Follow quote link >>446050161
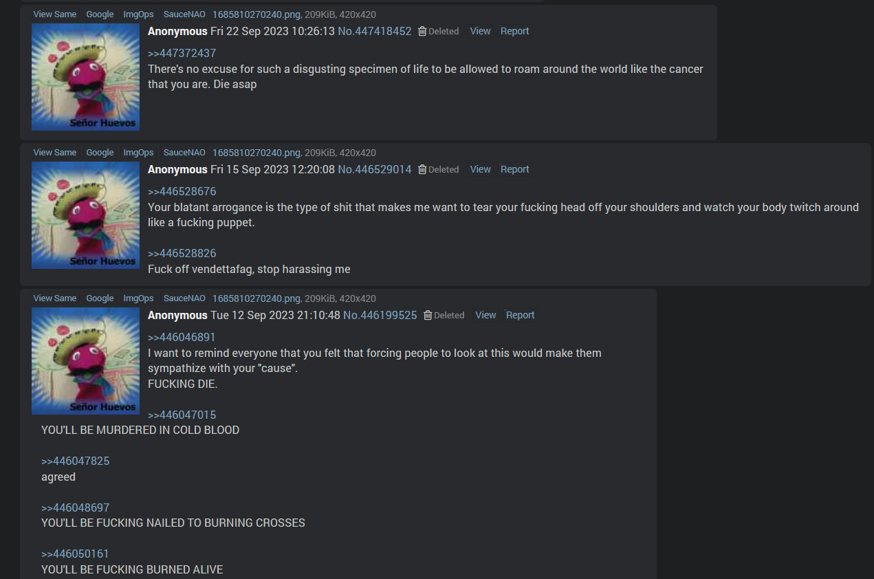Viewport: 874px width, 579px height. pyautogui.click(x=75, y=554)
